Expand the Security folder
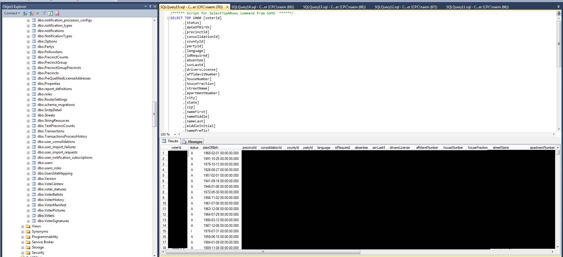Screen dimensions: 563x257 (23, 253)
